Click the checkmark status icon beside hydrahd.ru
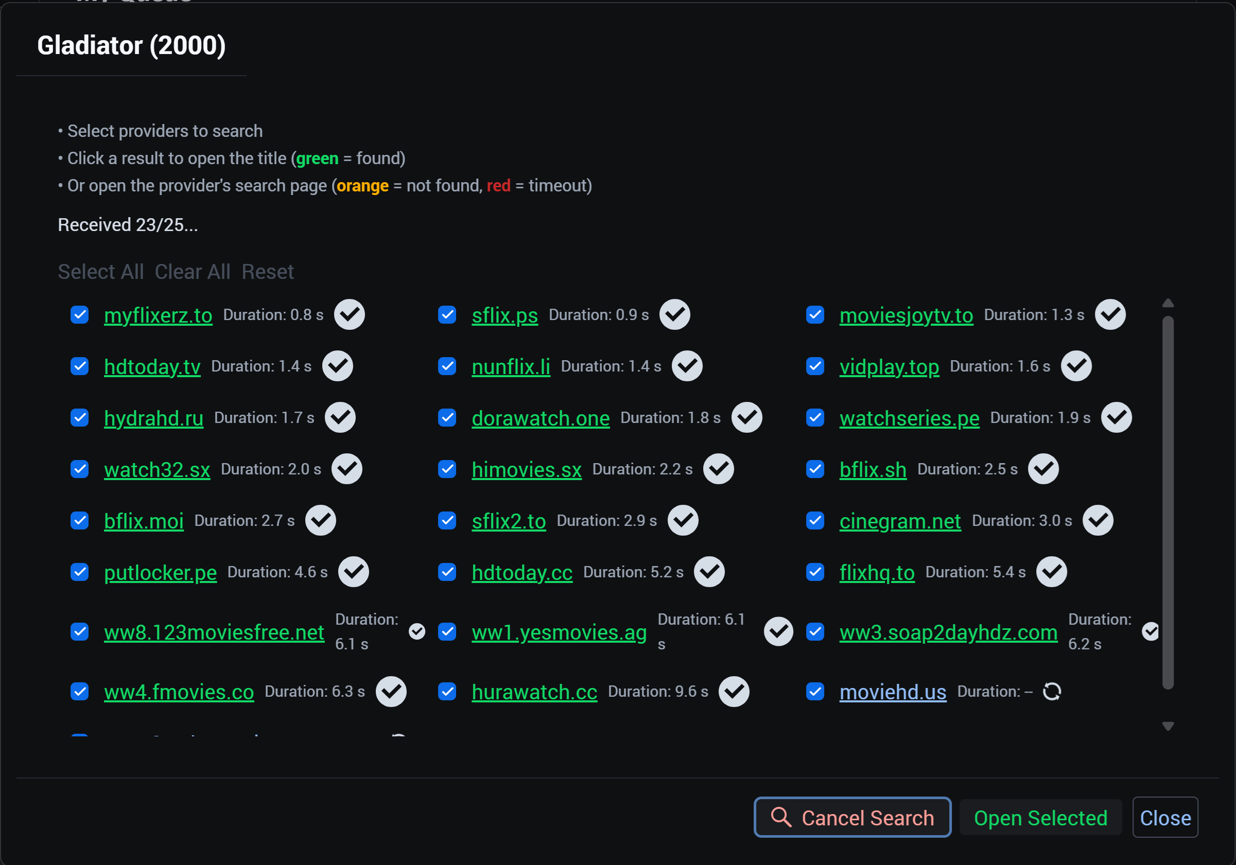Image resolution: width=1236 pixels, height=865 pixels. (340, 417)
